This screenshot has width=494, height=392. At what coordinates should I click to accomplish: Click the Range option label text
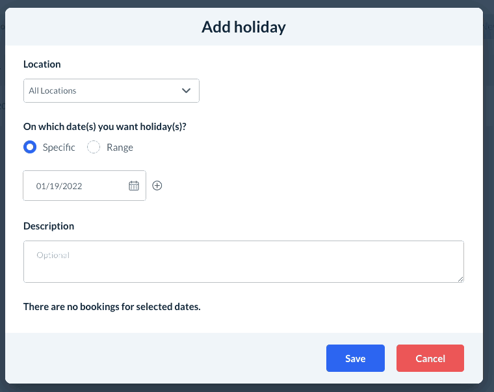tap(120, 148)
